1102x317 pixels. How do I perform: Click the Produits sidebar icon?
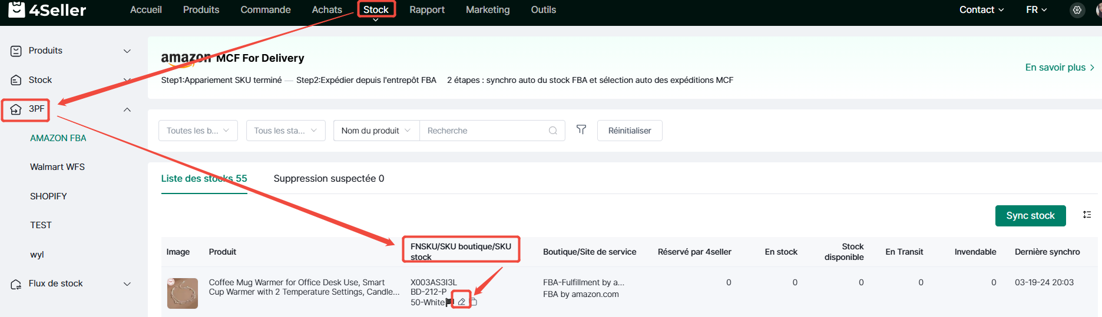16,51
